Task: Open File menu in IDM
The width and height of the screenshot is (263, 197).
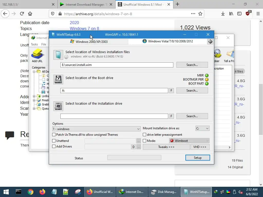Action: click(x=44, y=44)
